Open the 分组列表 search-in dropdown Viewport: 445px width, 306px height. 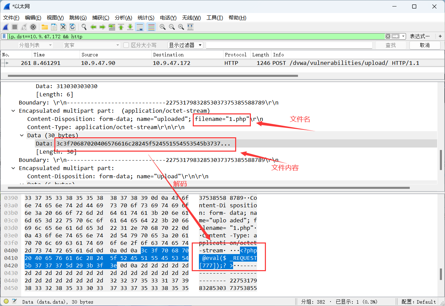tap(36, 45)
